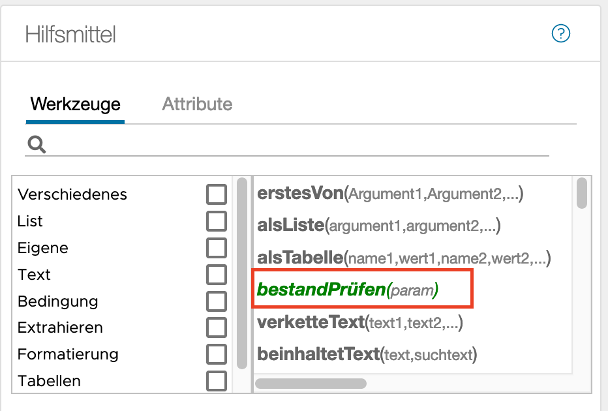Enable the Formatierung category checkbox

point(217,354)
